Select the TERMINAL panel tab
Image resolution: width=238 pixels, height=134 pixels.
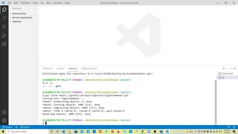(73, 68)
